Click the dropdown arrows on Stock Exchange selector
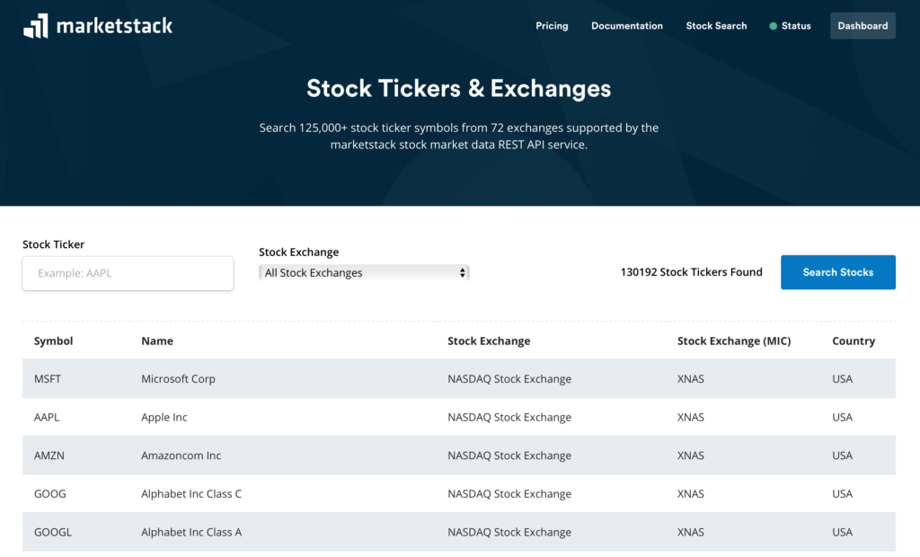The height and width of the screenshot is (557, 920). pyautogui.click(x=463, y=273)
